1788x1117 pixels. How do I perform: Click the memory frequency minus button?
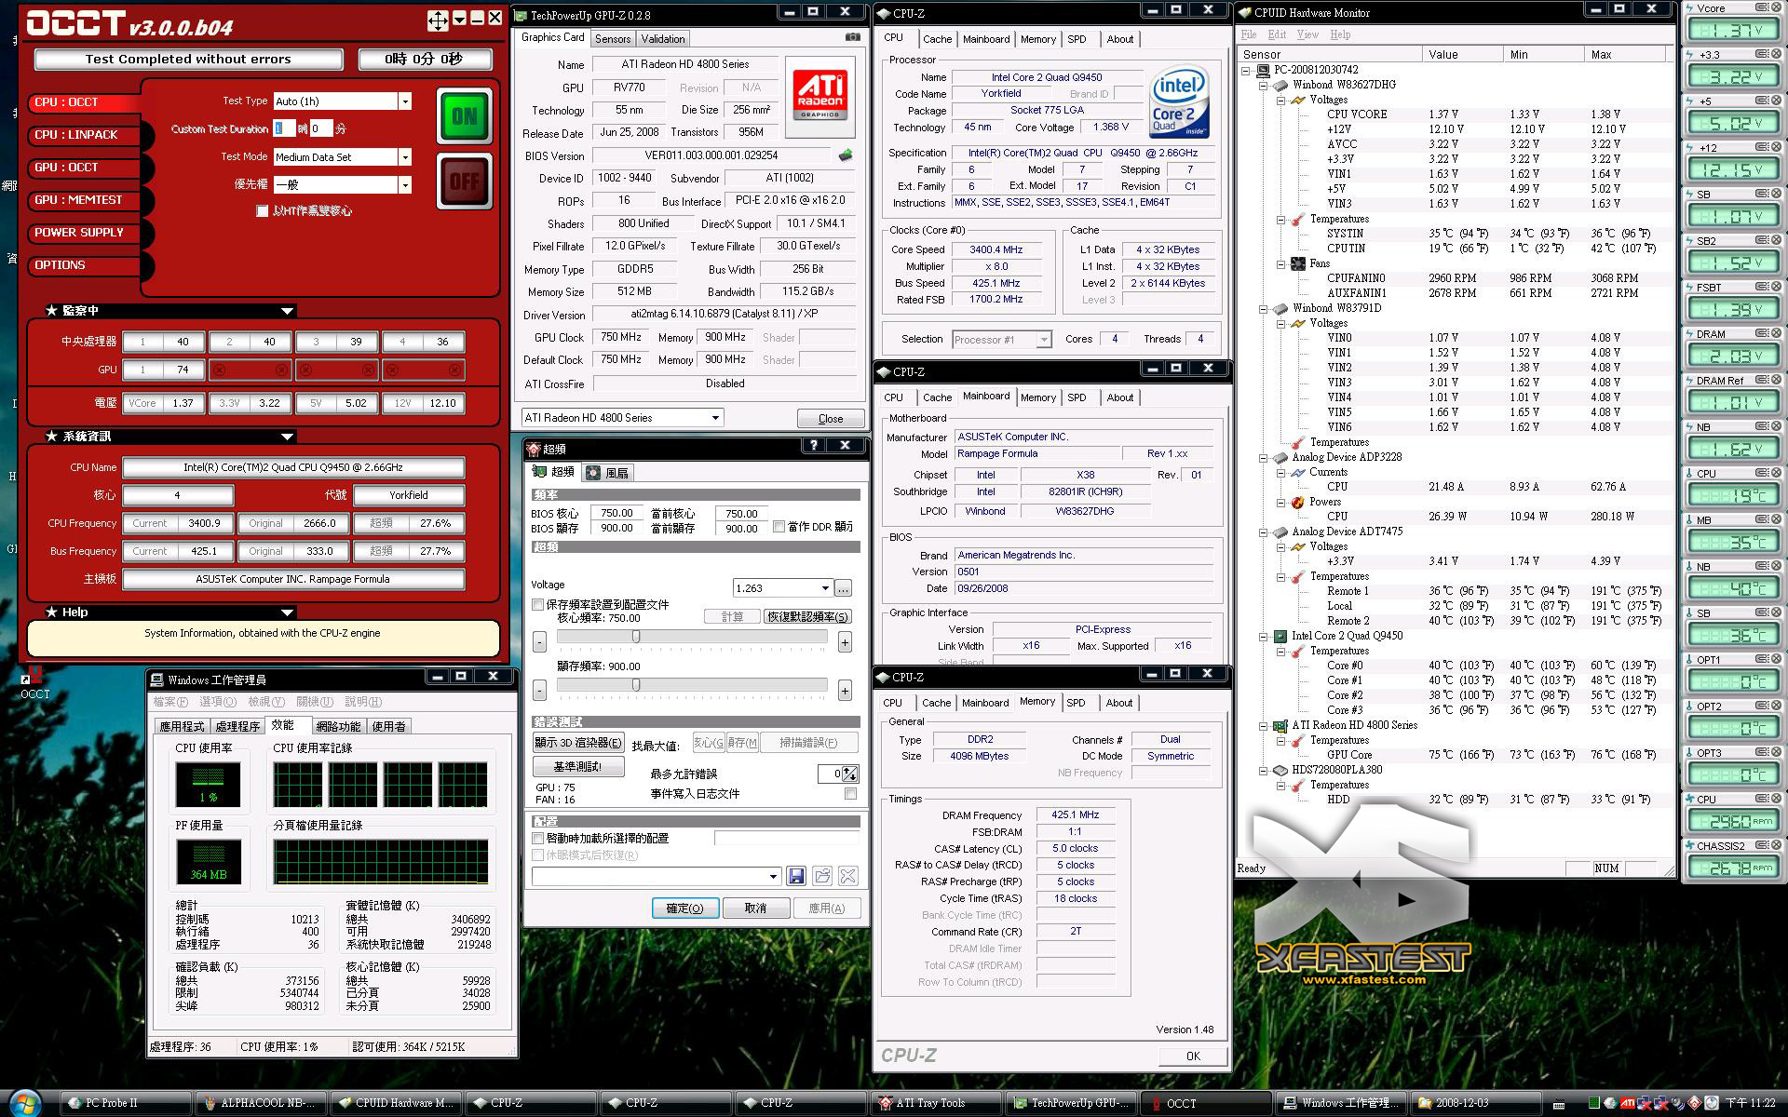(x=540, y=690)
